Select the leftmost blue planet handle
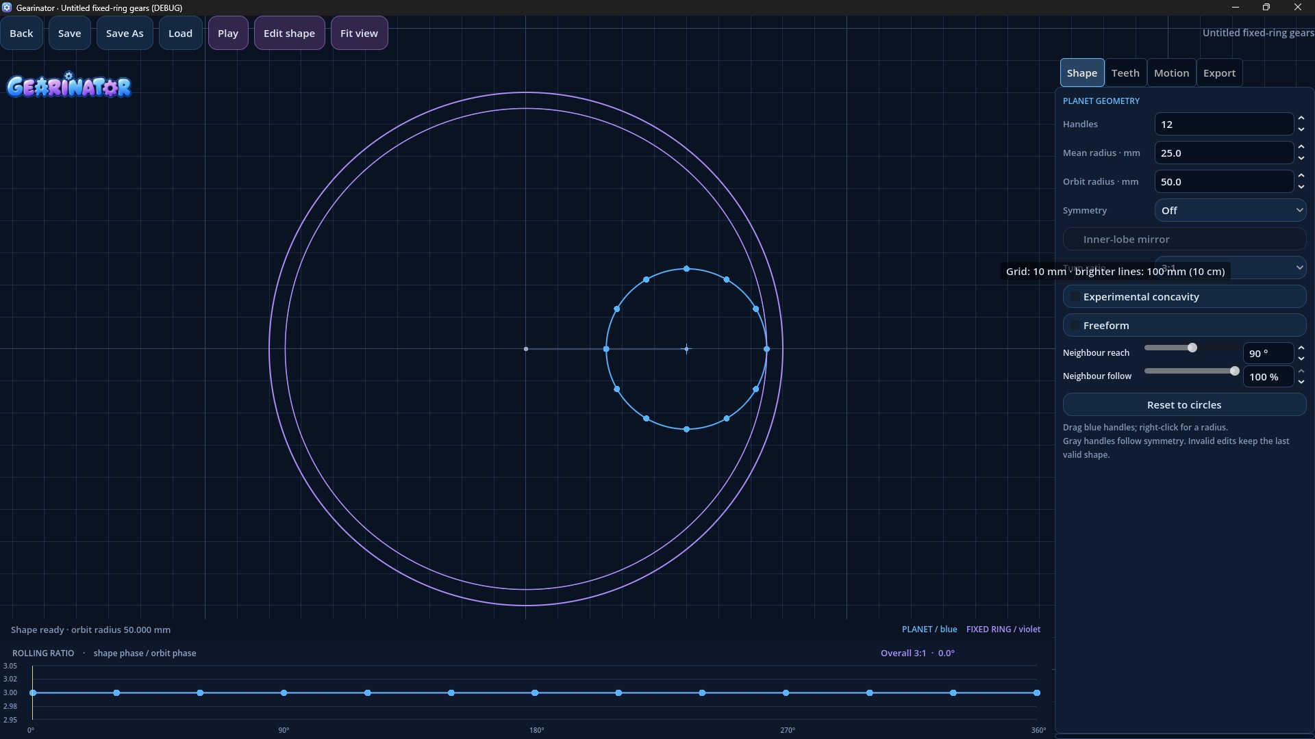Image resolution: width=1315 pixels, height=739 pixels. [606, 350]
